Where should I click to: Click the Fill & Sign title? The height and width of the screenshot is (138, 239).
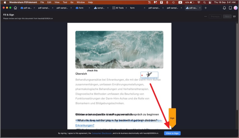[8, 15]
